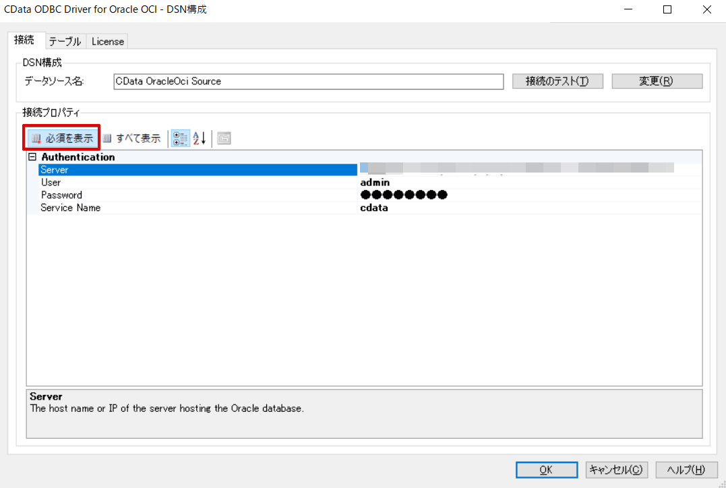Collapse the Authentication category

point(32,157)
